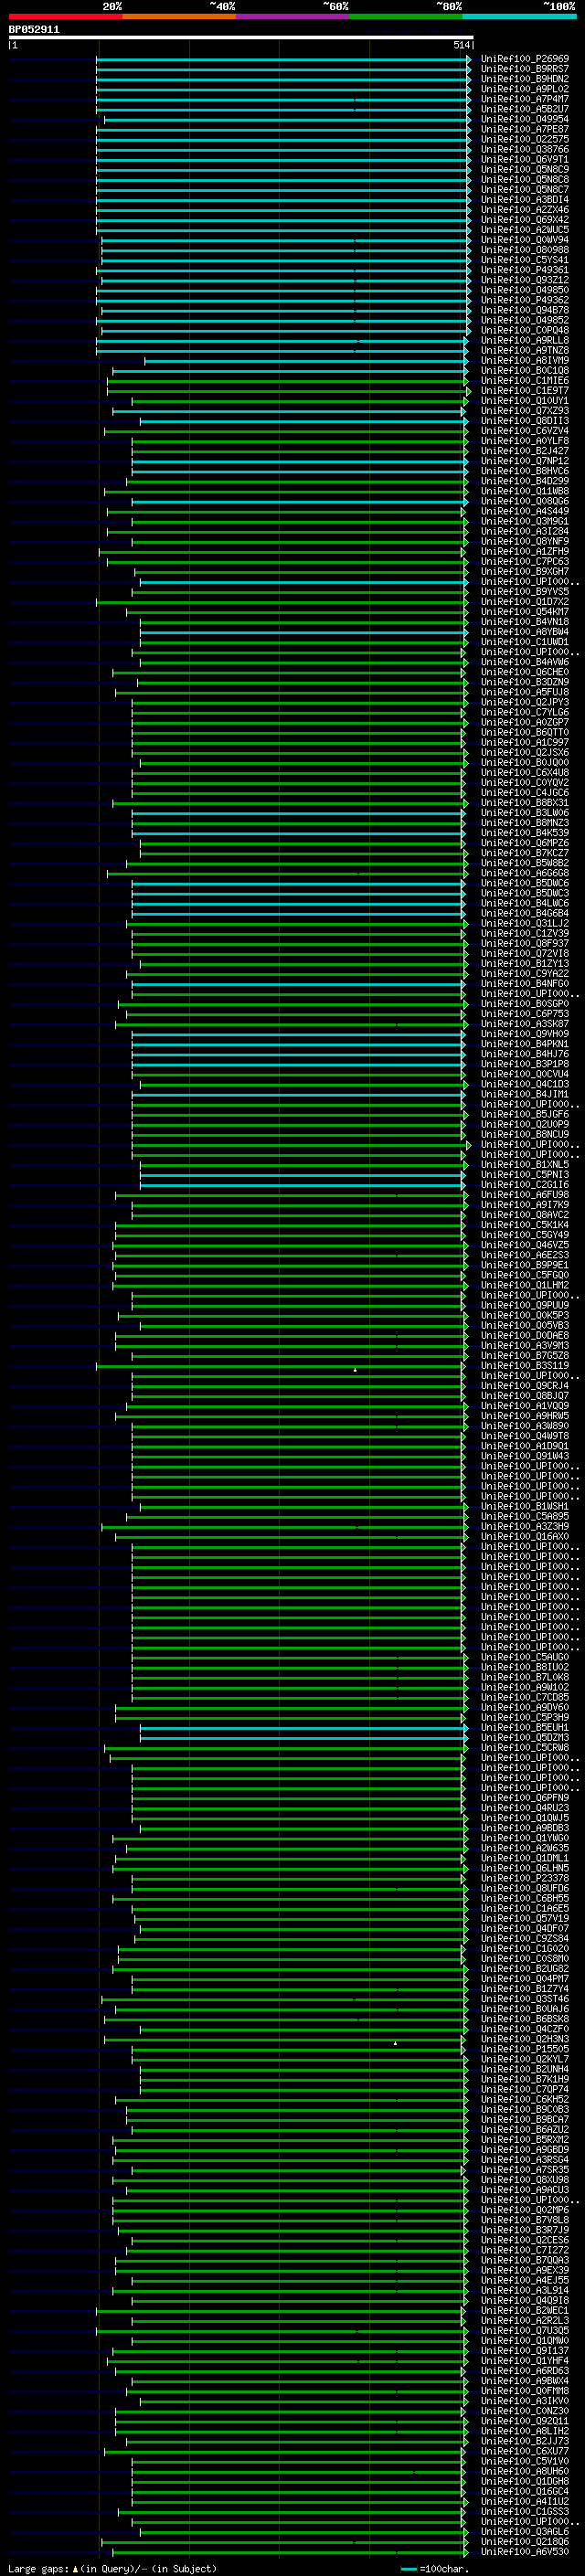Open the UniRef100_C5YS41 entry
Viewport: 585px width, 2576px height.
click(x=525, y=260)
